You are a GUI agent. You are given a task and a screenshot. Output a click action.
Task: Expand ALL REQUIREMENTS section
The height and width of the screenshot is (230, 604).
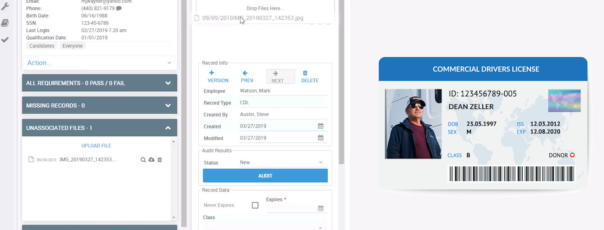tap(99, 83)
